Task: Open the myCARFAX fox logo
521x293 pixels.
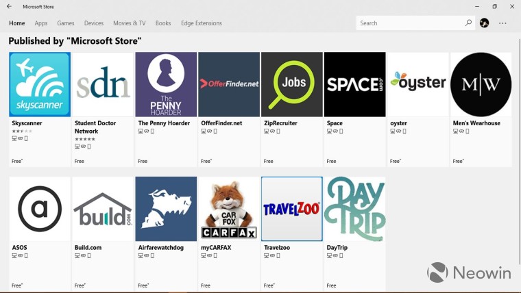Action: pos(229,209)
